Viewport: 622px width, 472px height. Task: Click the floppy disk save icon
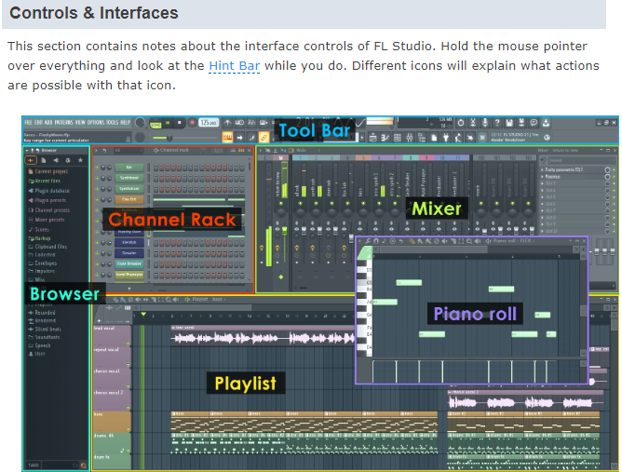click(x=509, y=123)
